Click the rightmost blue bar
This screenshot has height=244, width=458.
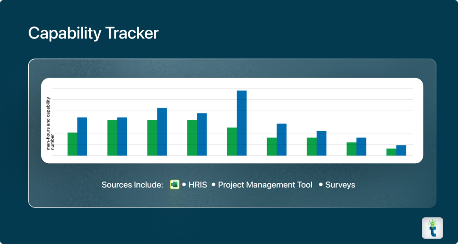(x=401, y=150)
